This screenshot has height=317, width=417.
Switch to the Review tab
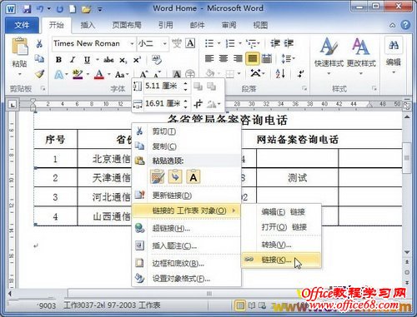[229, 25]
